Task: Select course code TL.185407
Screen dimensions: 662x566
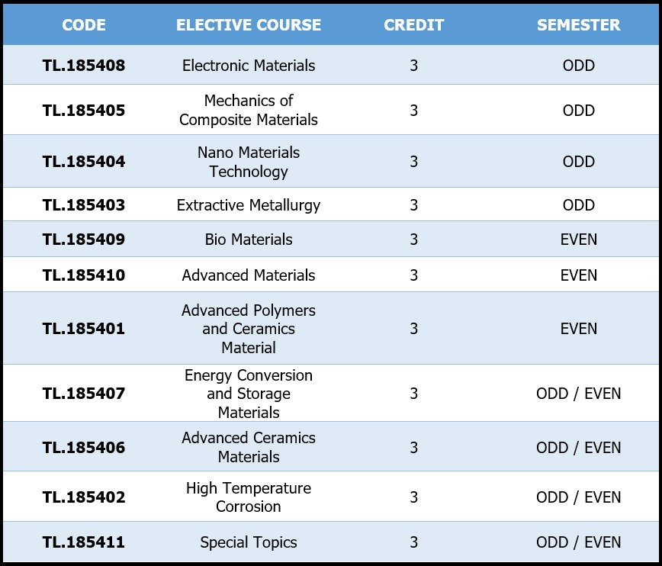Action: [84, 394]
